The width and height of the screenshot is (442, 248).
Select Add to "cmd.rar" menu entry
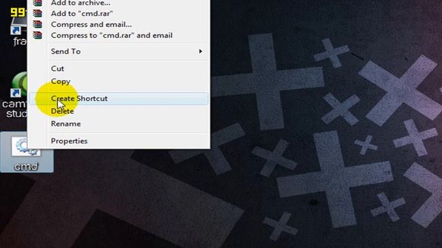tap(119, 14)
